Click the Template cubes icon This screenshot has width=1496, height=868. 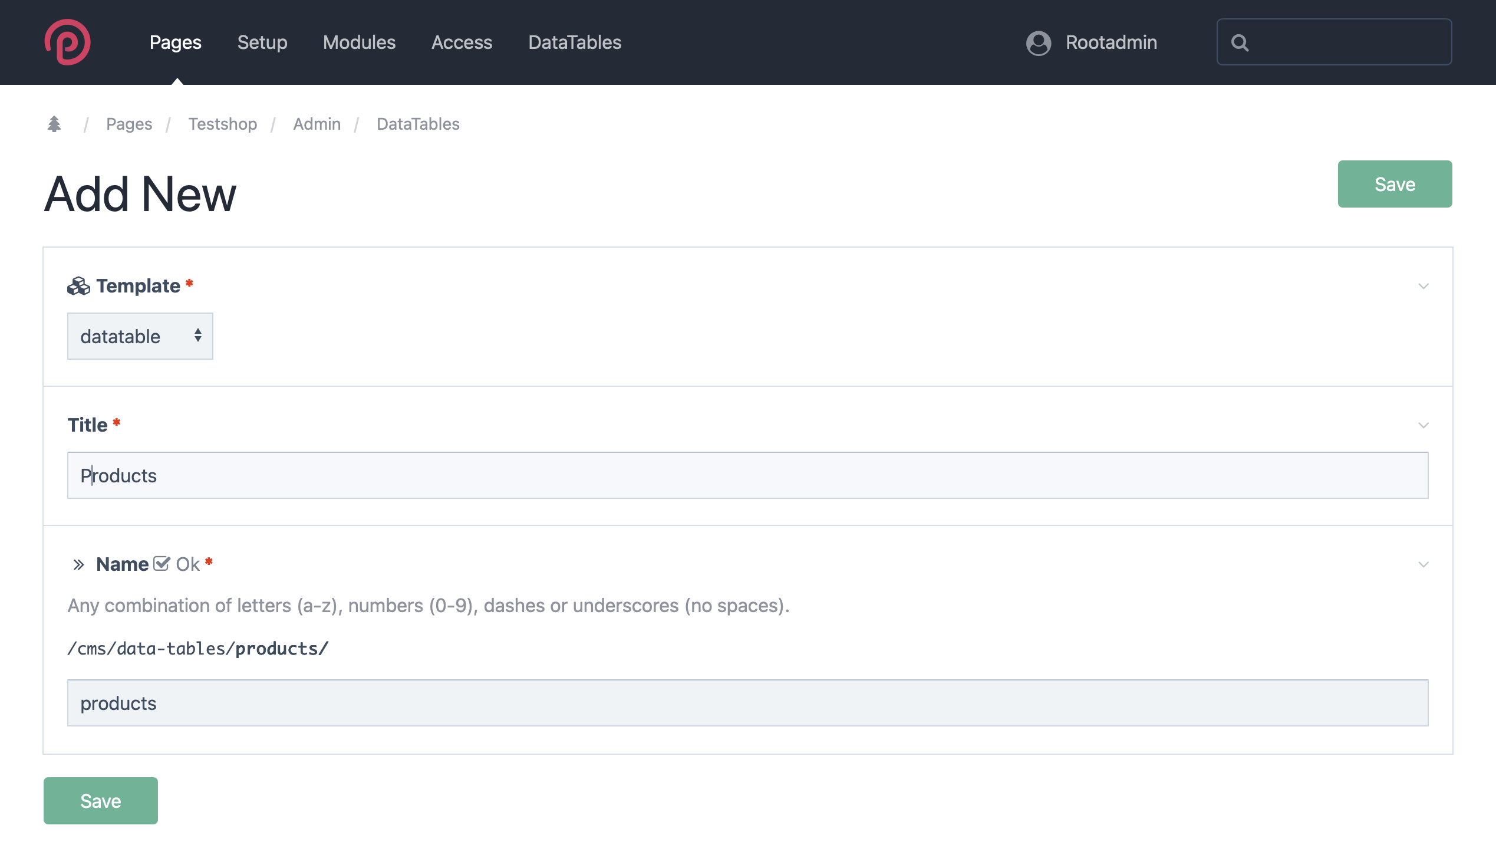tap(78, 286)
